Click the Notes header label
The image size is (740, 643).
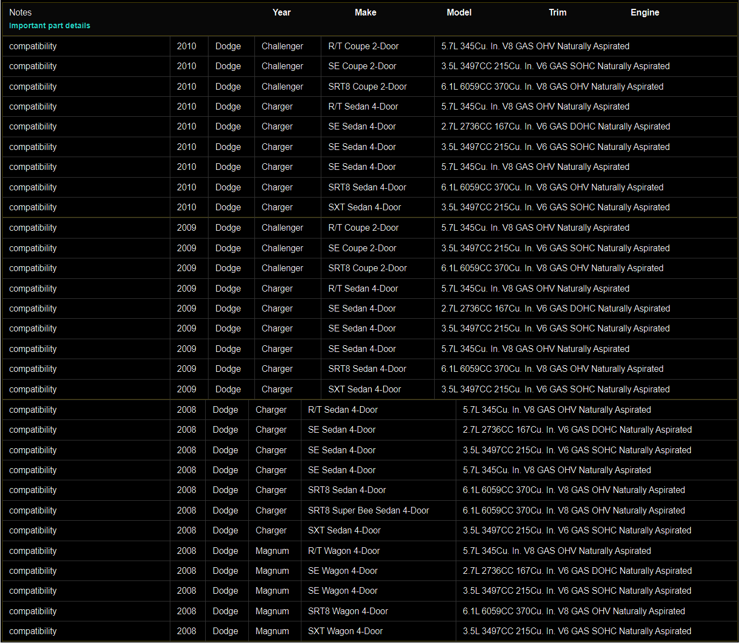(20, 12)
